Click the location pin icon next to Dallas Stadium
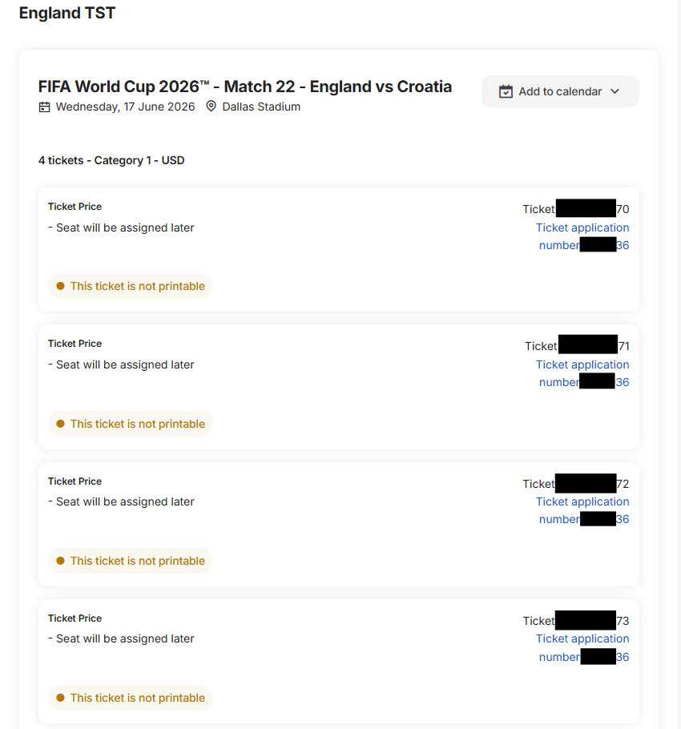The width and height of the screenshot is (681, 729). 210,106
